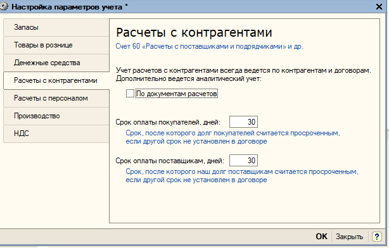Viewport: 389px width, 248px height.
Task: Click the gear icon in the title bar
Action: click(x=3, y=7)
